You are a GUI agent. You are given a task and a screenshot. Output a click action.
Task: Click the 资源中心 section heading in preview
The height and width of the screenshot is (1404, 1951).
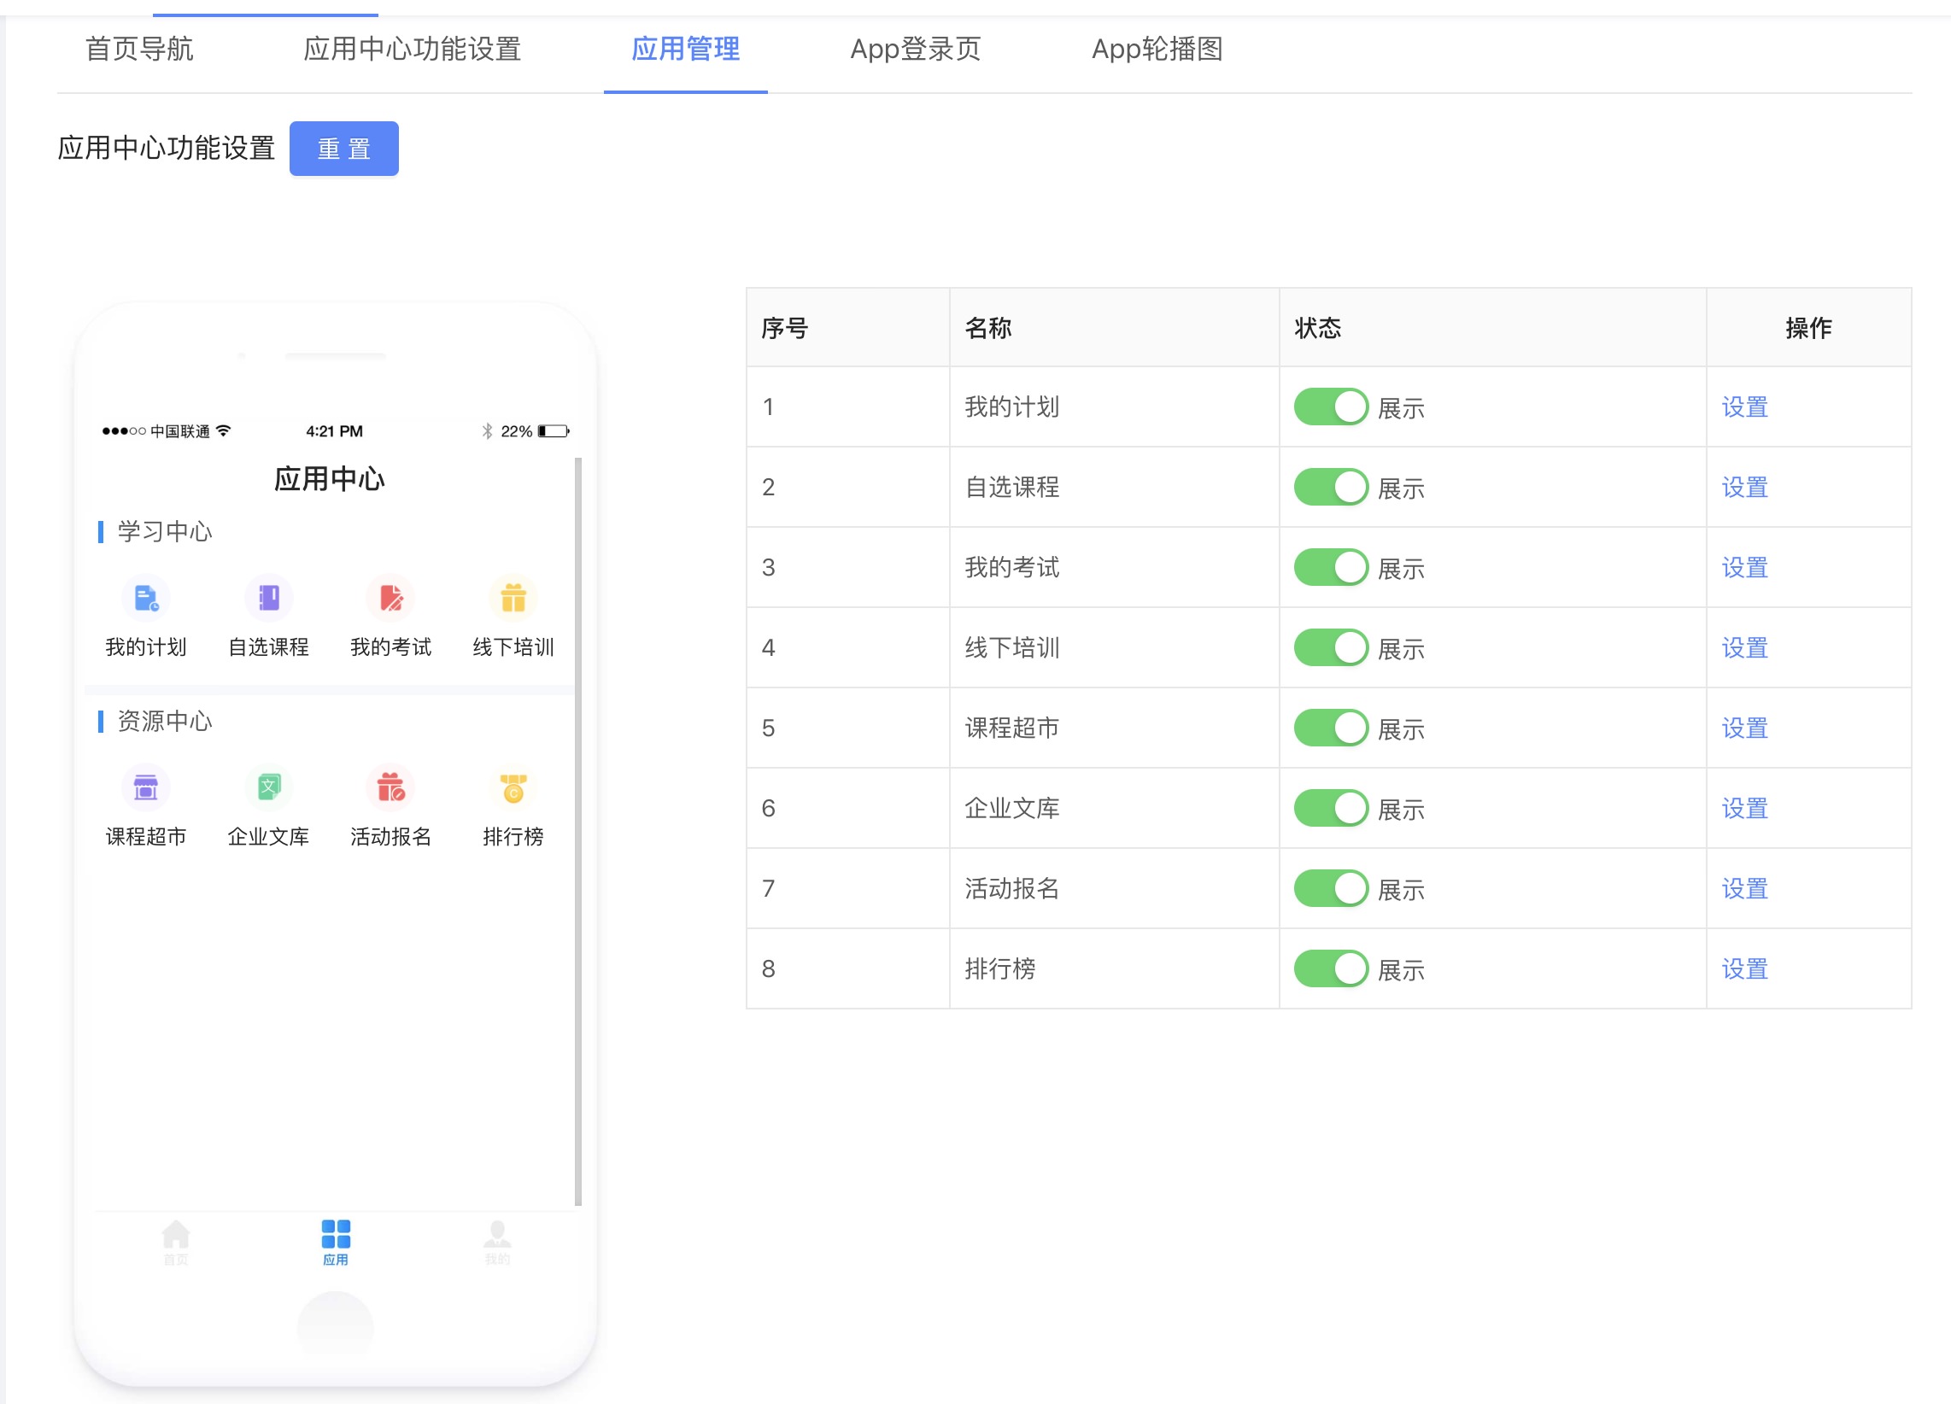164,721
